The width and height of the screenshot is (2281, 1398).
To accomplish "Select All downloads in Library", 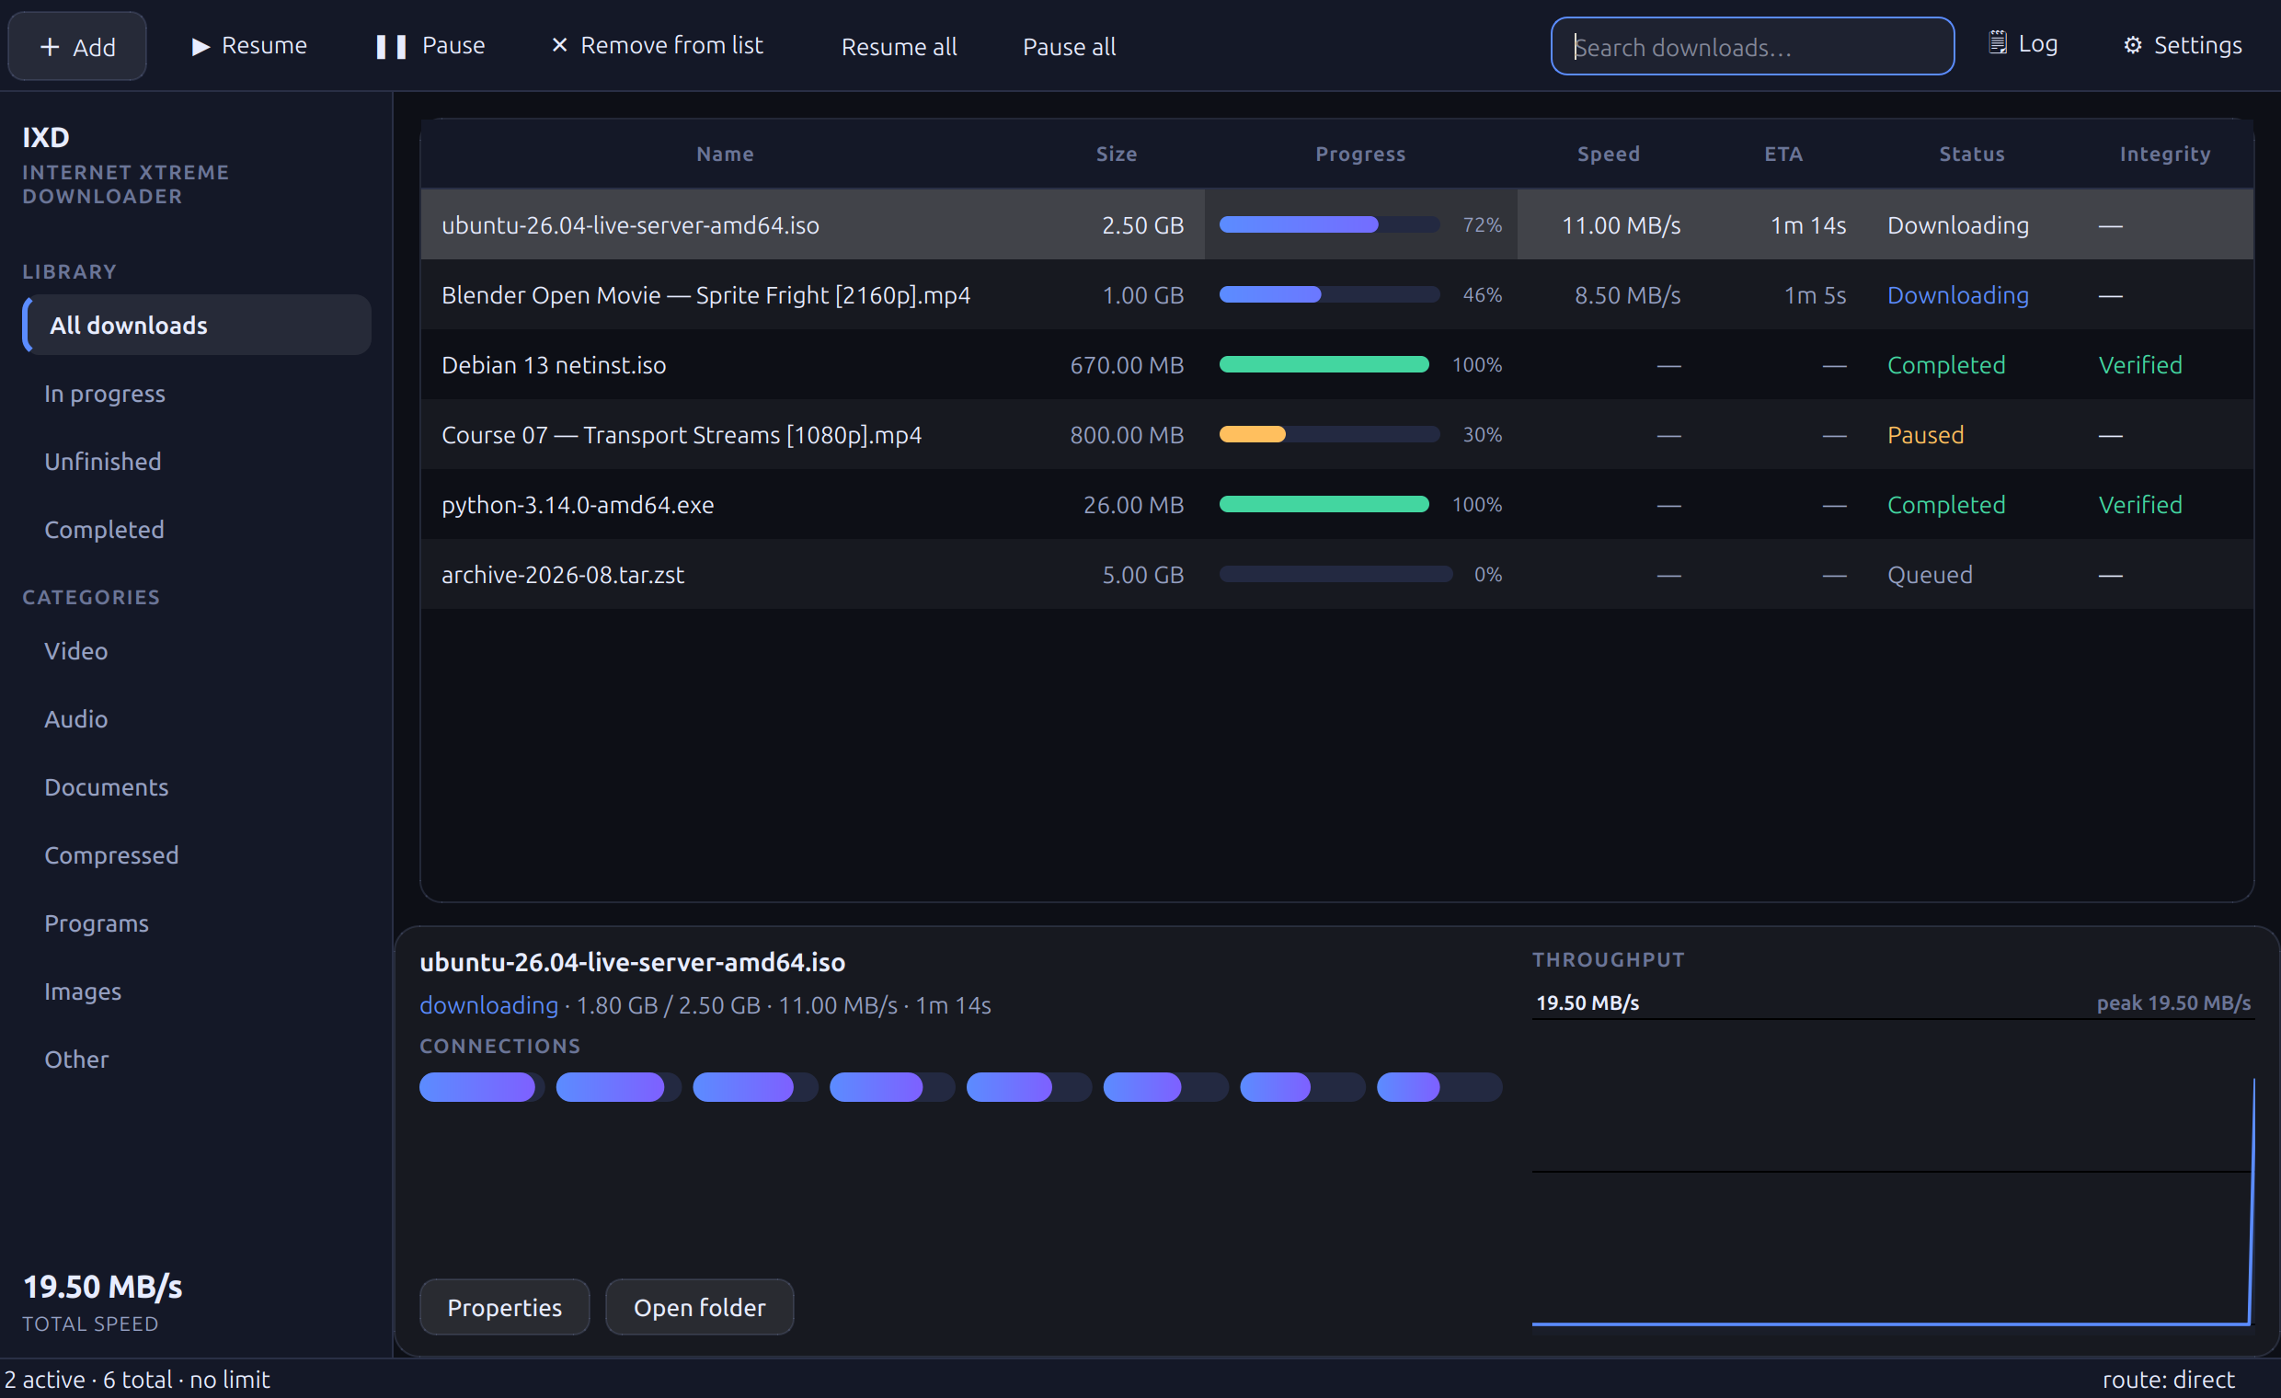I will pos(196,325).
